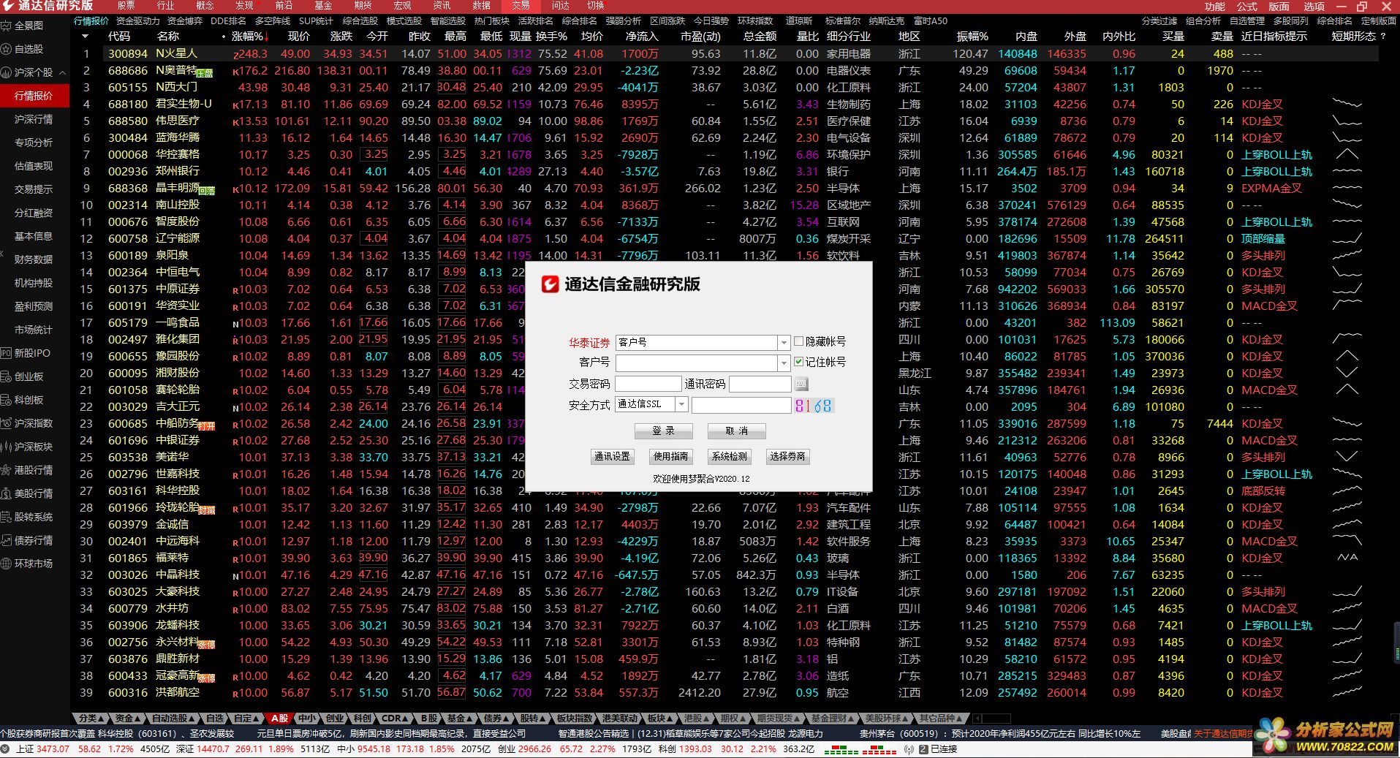This screenshot has width=1400, height=758.
Task: Click the signal bars indicator in status bar
Action: (x=860, y=749)
